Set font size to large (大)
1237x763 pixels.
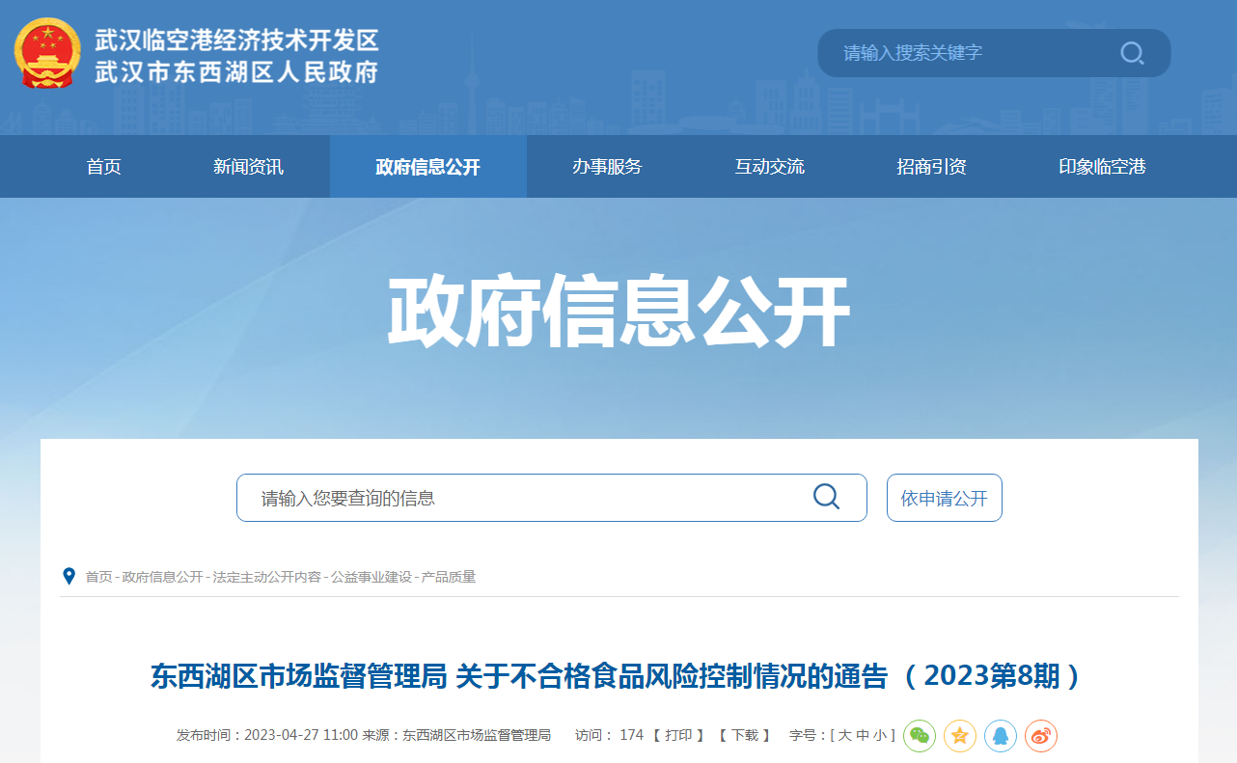(844, 735)
